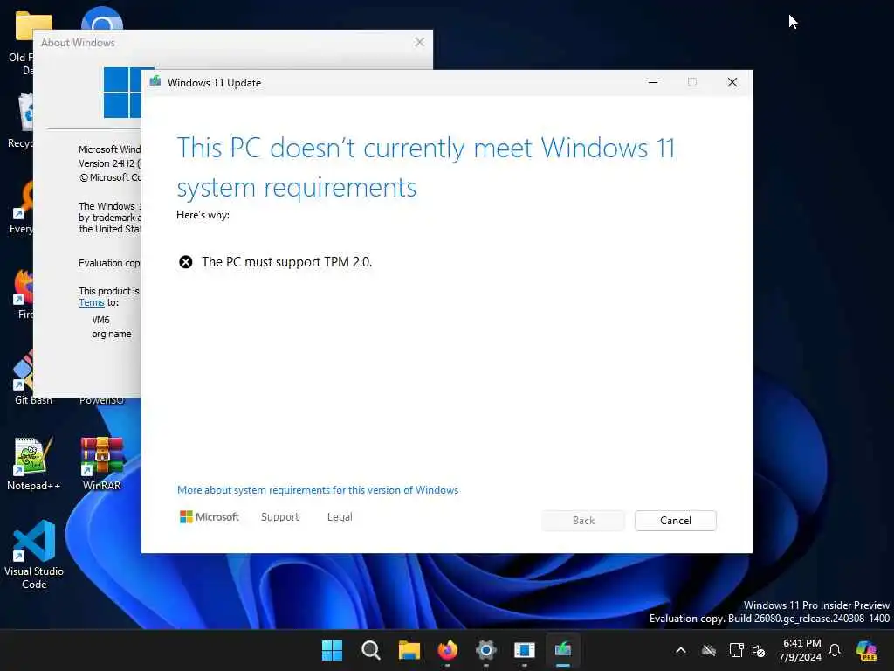894x671 pixels.
Task: Click the Microsoft logo in the update dialog
Action: pos(210,517)
